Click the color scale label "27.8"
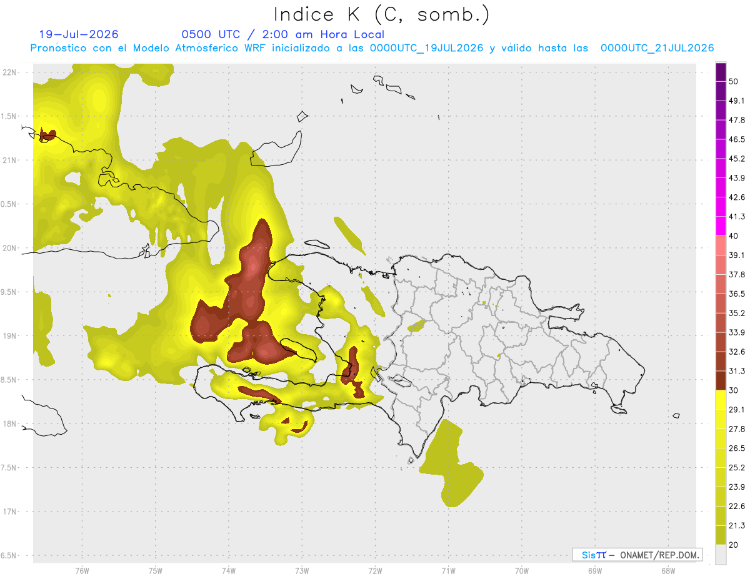Screen dimensions: 750x579 (737, 429)
